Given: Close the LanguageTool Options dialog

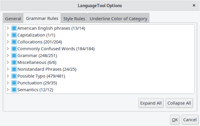Looking at the screenshot, I should (194, 5).
